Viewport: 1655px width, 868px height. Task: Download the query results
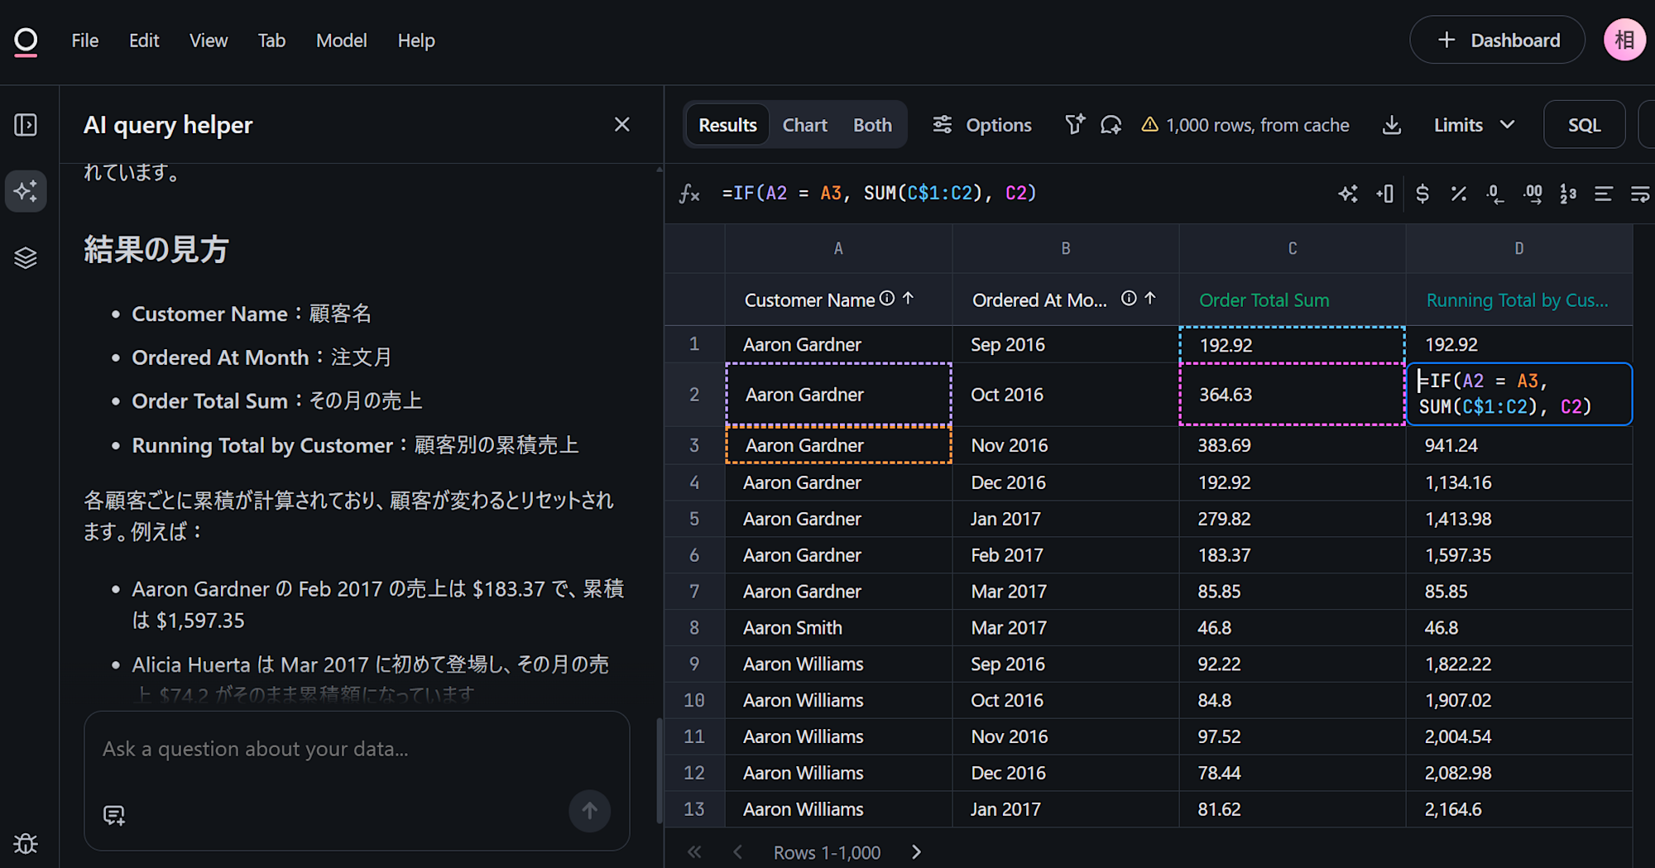click(1392, 125)
